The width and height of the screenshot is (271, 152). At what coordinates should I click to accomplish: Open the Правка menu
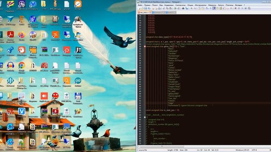147,5
